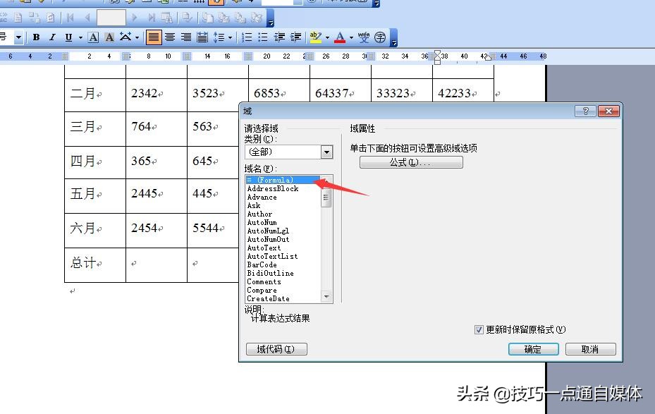Image resolution: width=655 pixels, height=414 pixels.
Task: Click the 域代码 field codes button
Action: [x=276, y=349]
